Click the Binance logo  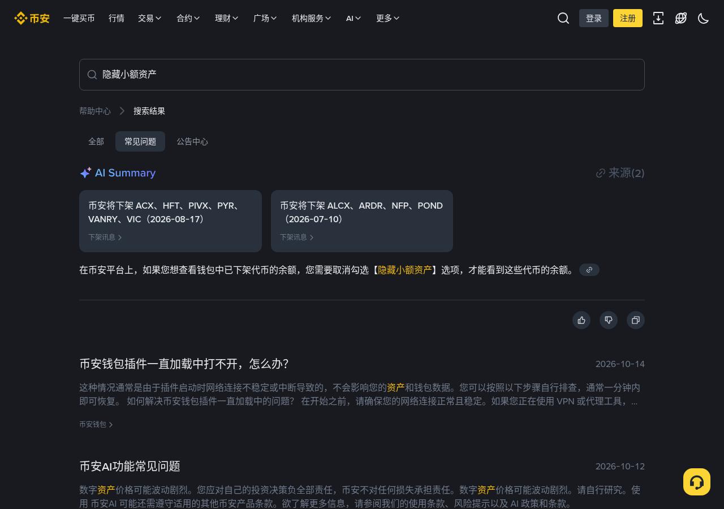click(32, 18)
